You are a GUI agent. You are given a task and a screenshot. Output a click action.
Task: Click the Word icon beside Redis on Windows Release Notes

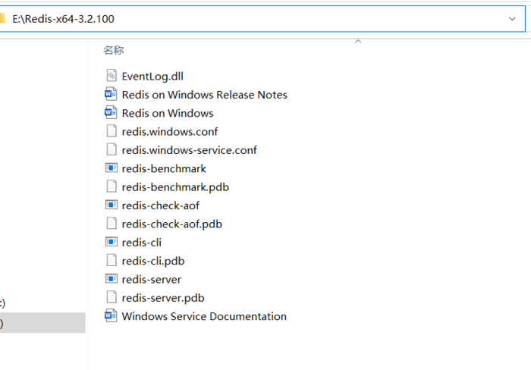(111, 94)
